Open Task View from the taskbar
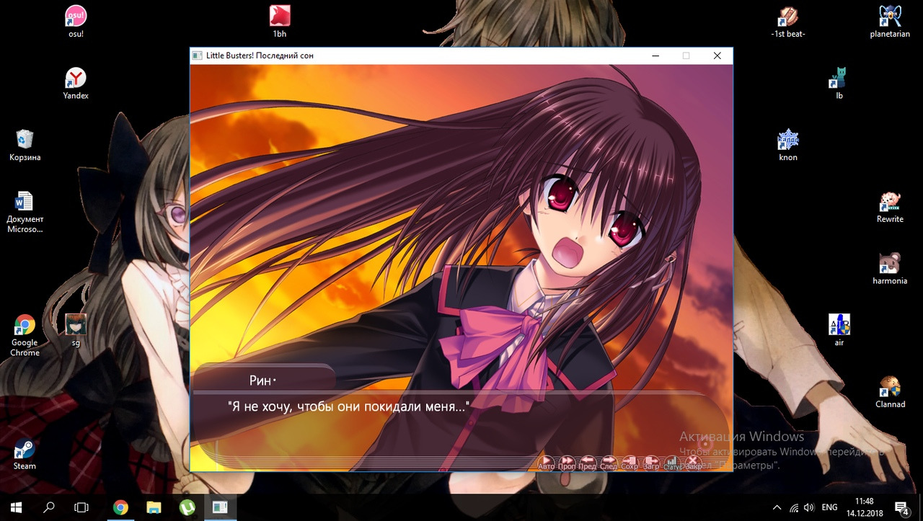Viewport: 923px width, 521px height. coord(81,507)
